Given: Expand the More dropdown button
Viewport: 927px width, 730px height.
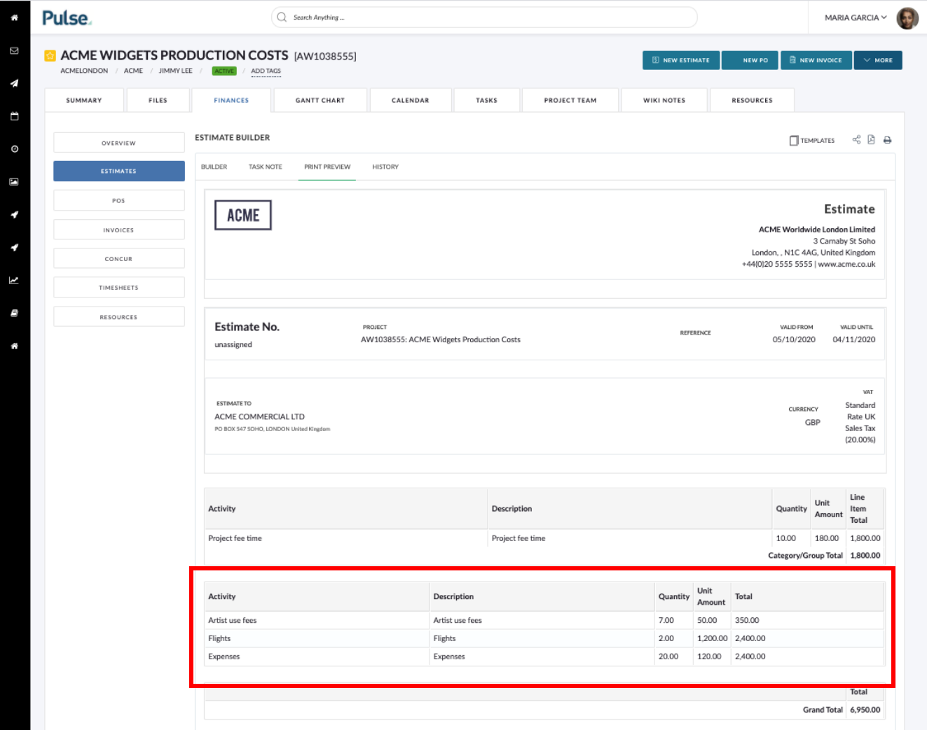Looking at the screenshot, I should (878, 60).
